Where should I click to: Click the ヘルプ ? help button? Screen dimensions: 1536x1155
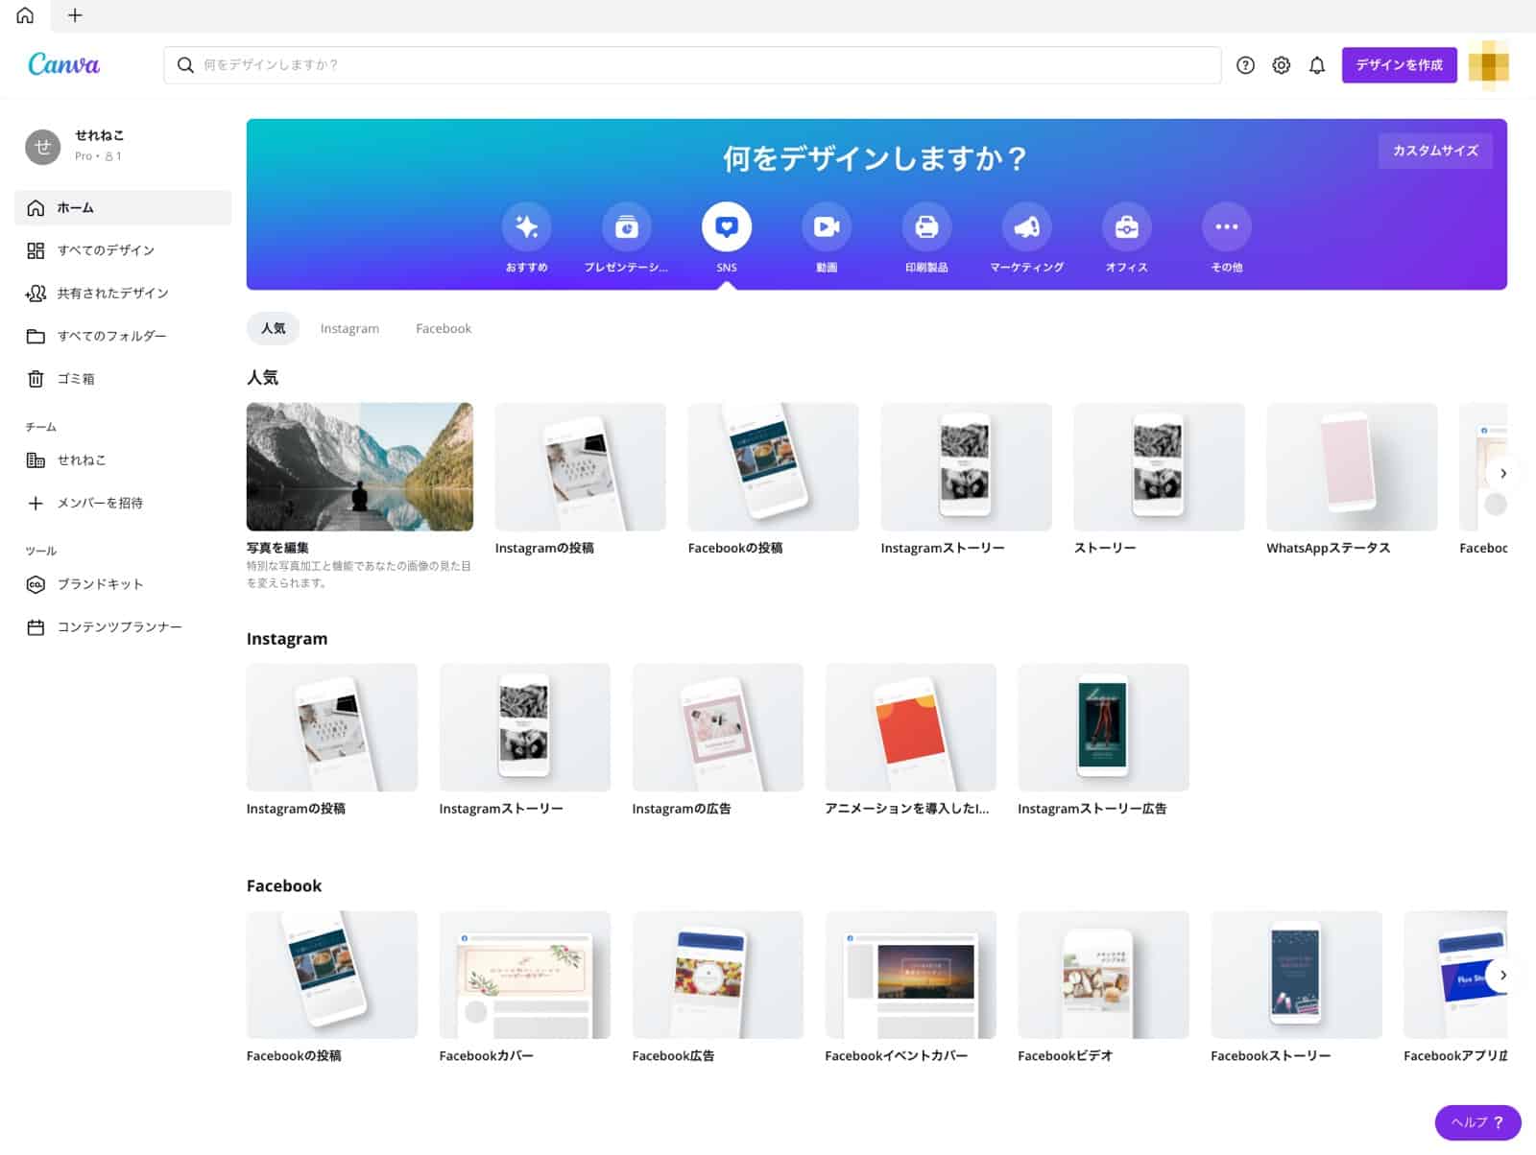(1477, 1122)
